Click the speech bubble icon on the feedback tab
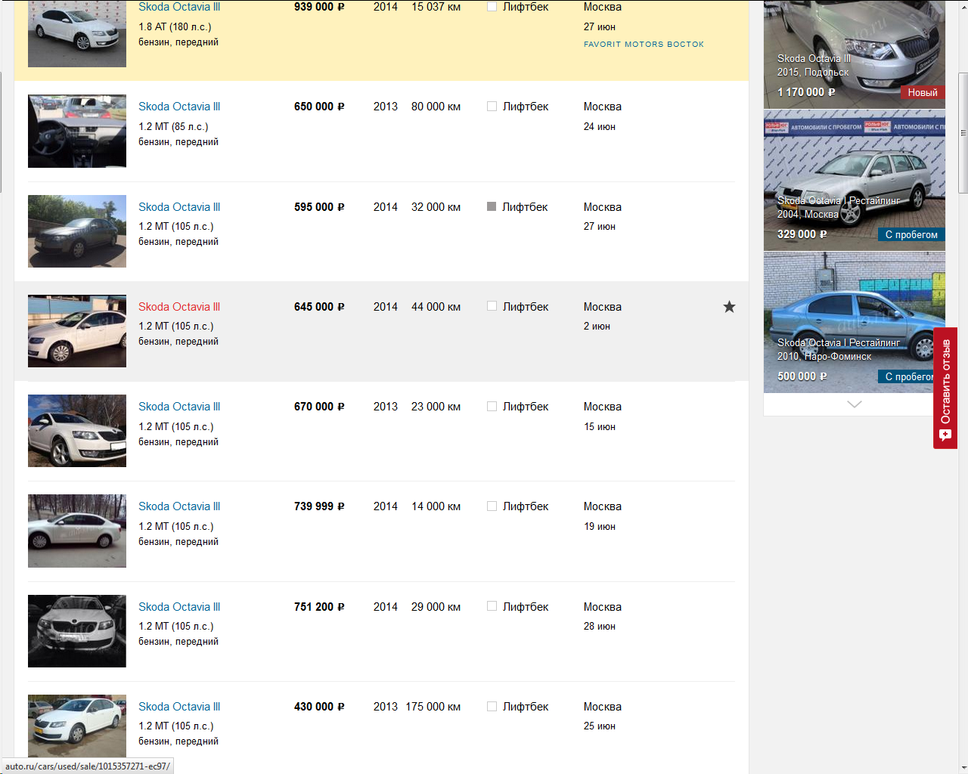This screenshot has height=774, width=968. pos(945,435)
